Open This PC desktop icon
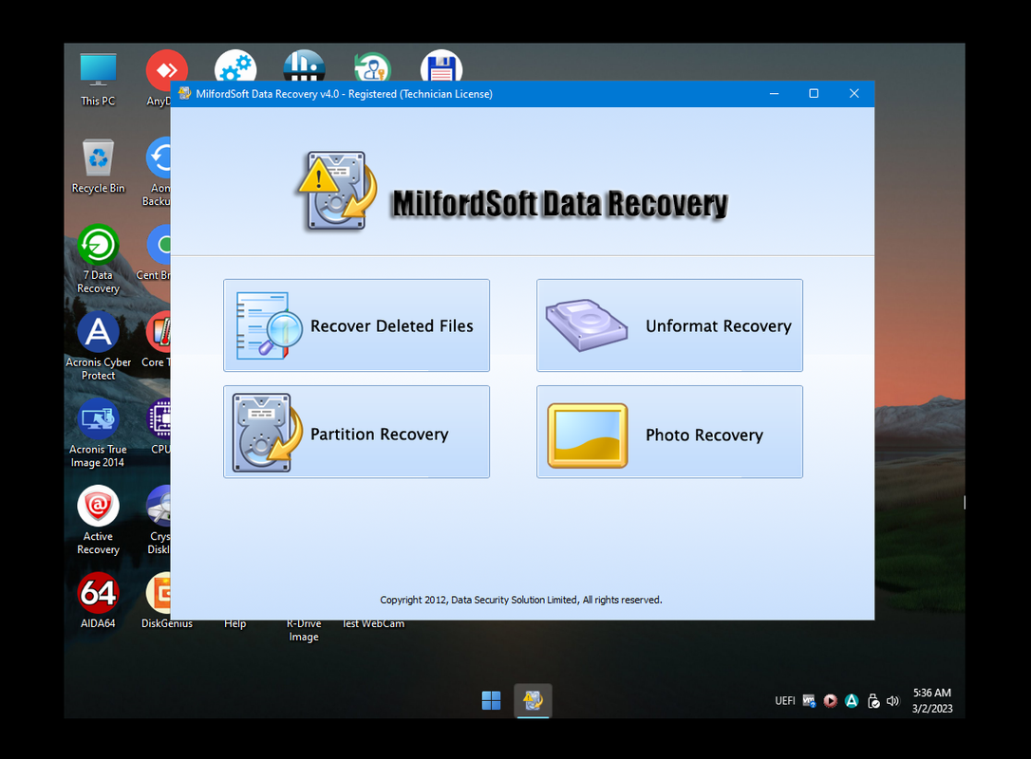This screenshot has height=759, width=1031. point(98,80)
